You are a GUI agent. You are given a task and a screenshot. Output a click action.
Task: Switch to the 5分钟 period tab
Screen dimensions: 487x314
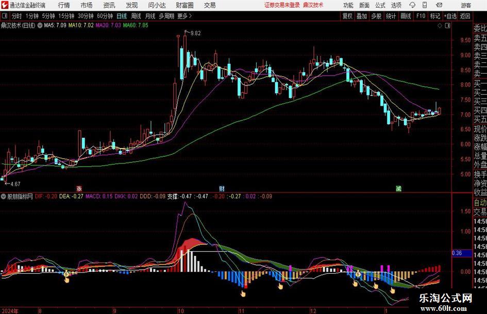pos(48,16)
